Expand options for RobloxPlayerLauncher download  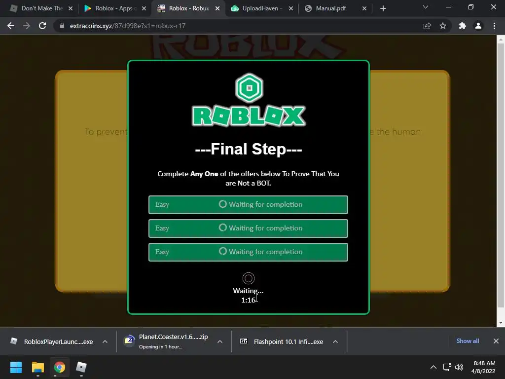[105, 341]
